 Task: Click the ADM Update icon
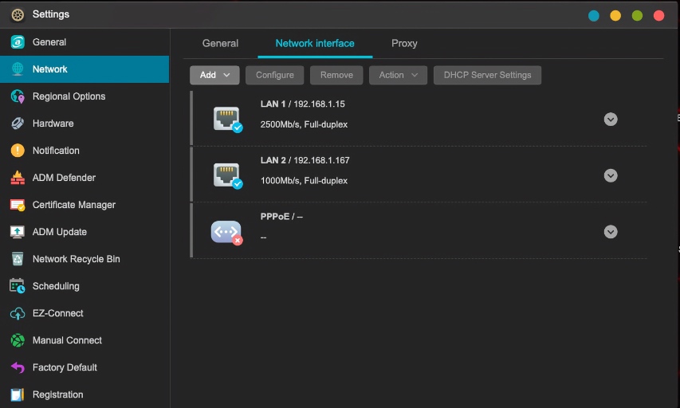pos(18,232)
